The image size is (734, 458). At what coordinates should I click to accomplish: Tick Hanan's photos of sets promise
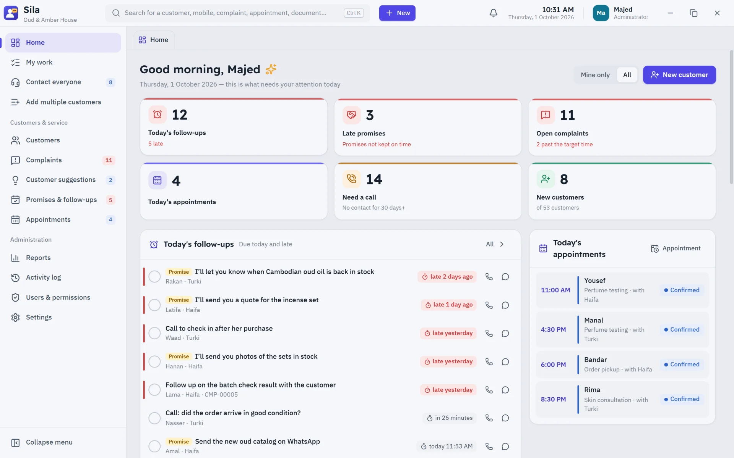coord(154,361)
